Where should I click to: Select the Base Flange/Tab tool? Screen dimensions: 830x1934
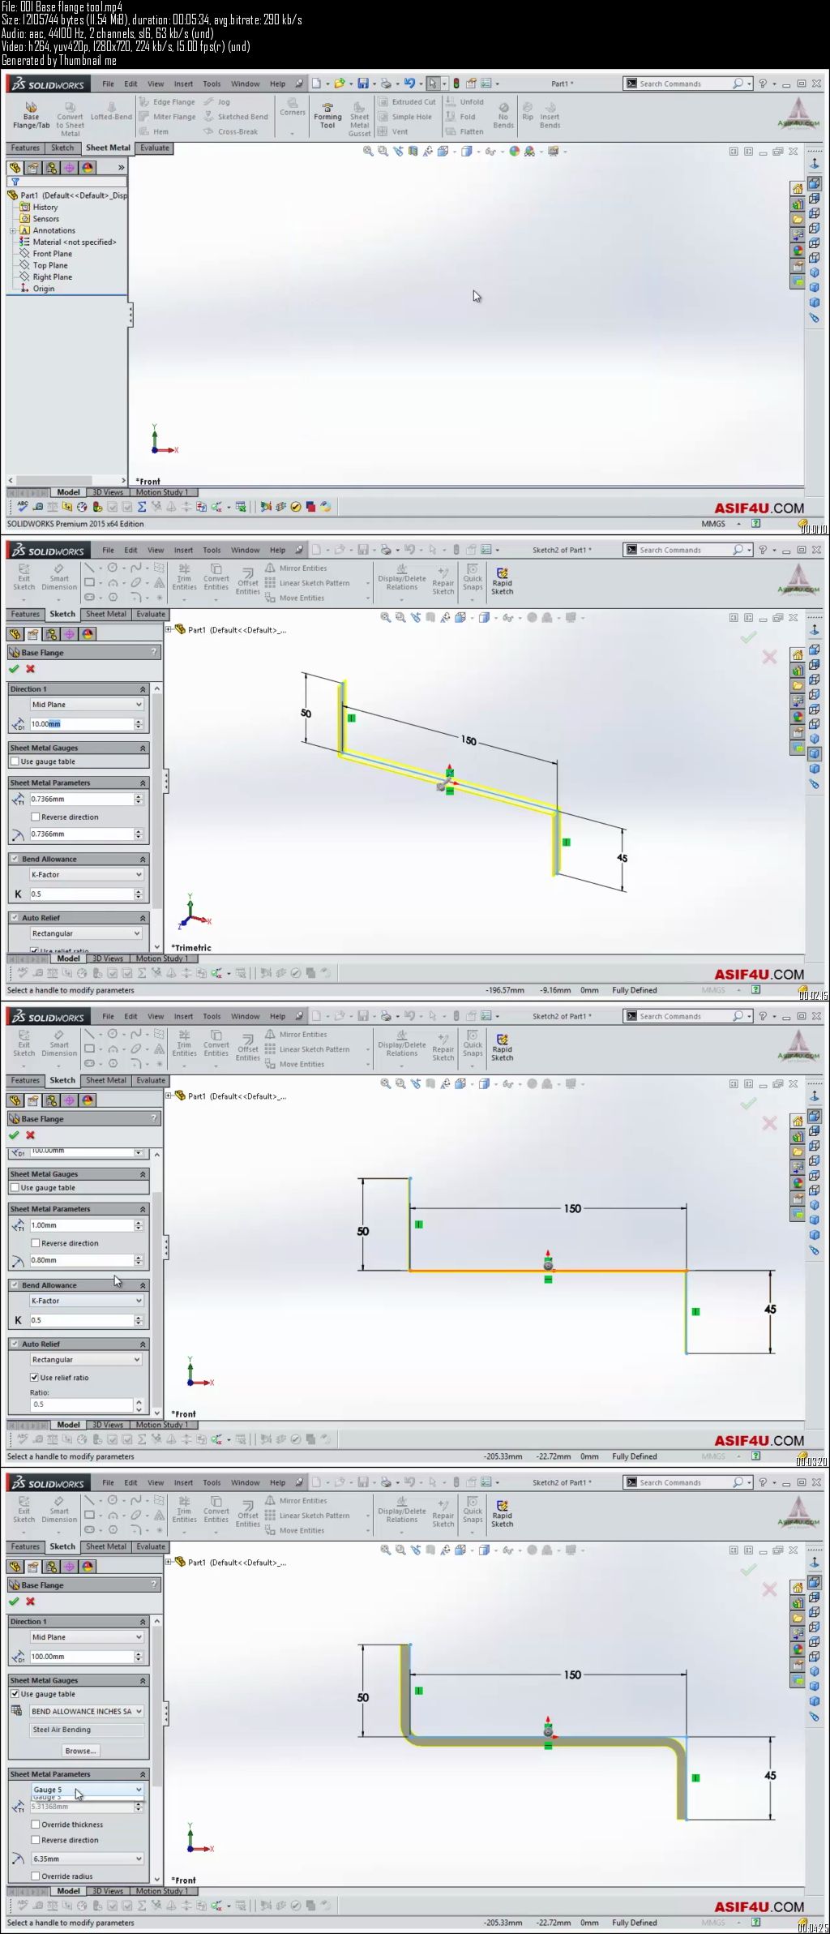31,115
